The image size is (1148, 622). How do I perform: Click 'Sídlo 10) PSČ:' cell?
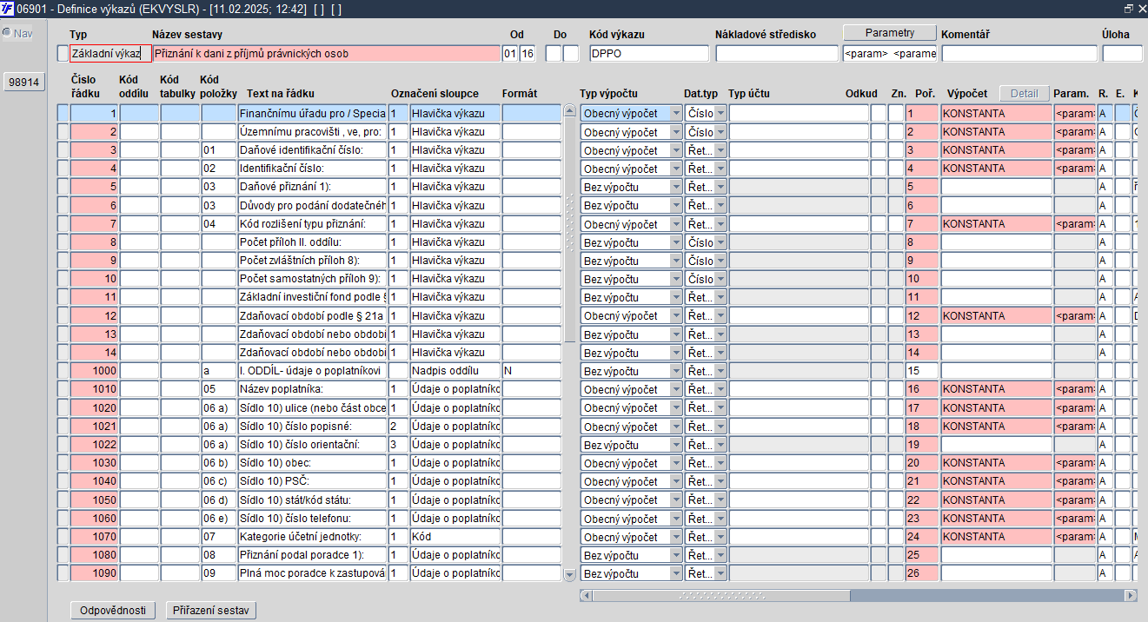tap(312, 482)
